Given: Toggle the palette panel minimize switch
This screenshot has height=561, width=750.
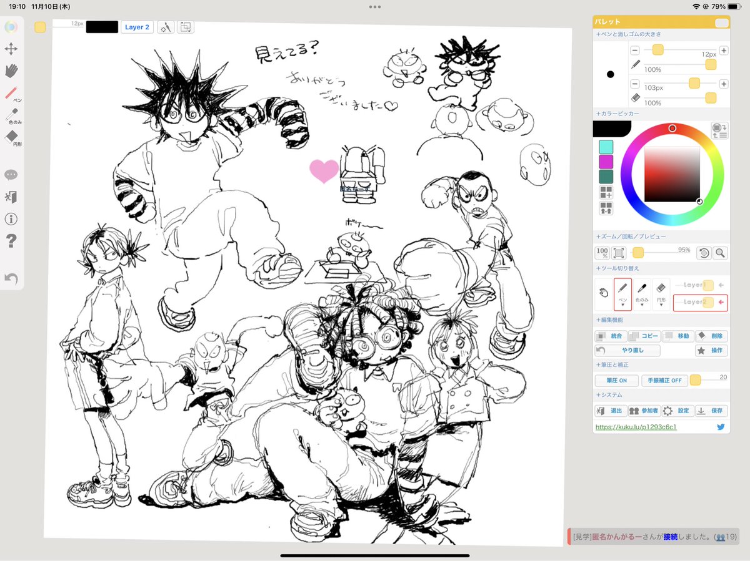Looking at the screenshot, I should tap(722, 23).
